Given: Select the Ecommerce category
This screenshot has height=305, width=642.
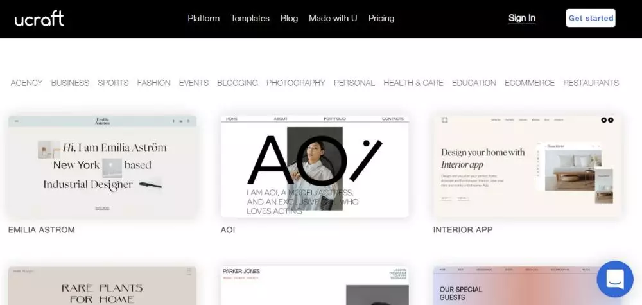Looking at the screenshot, I should click(x=529, y=83).
